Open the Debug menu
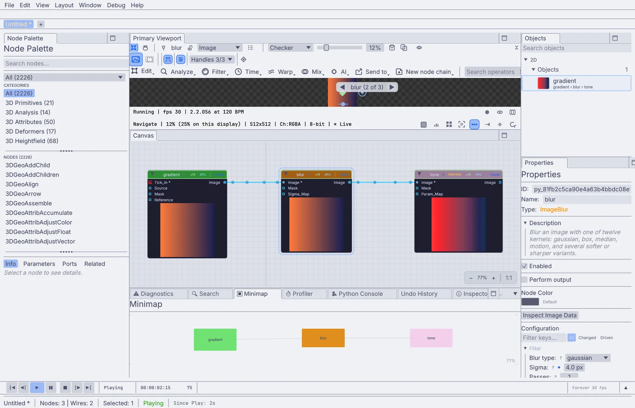The height and width of the screenshot is (408, 635). [x=116, y=5]
